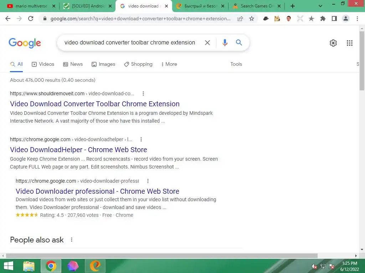Click the browser forward arrow
The width and height of the screenshot is (365, 273).
click(19, 18)
